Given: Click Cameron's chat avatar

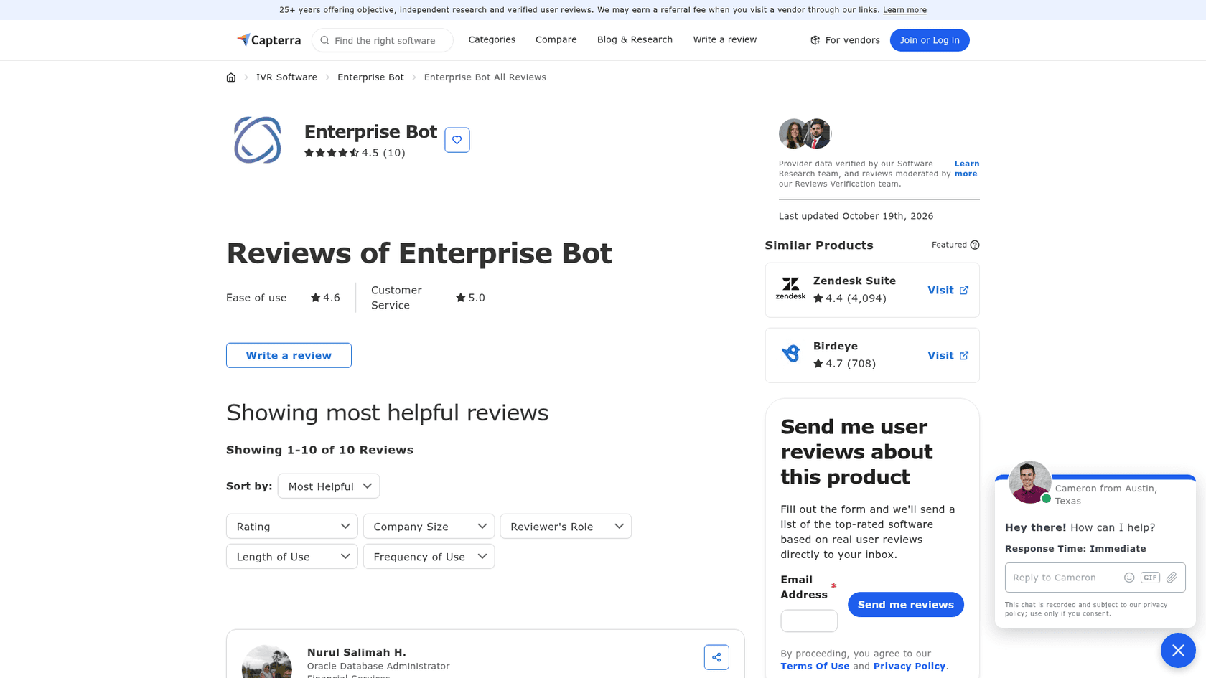Looking at the screenshot, I should (x=1030, y=482).
